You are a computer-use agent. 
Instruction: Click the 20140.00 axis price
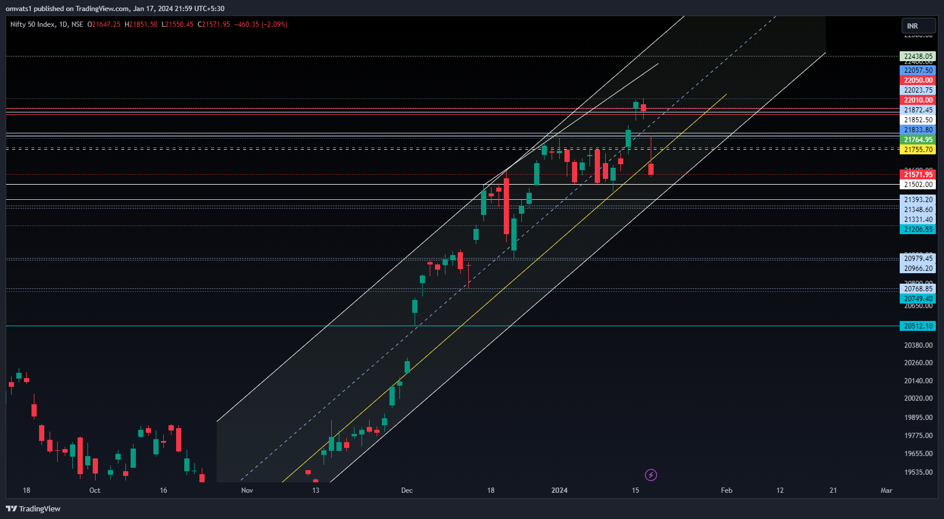click(x=918, y=381)
